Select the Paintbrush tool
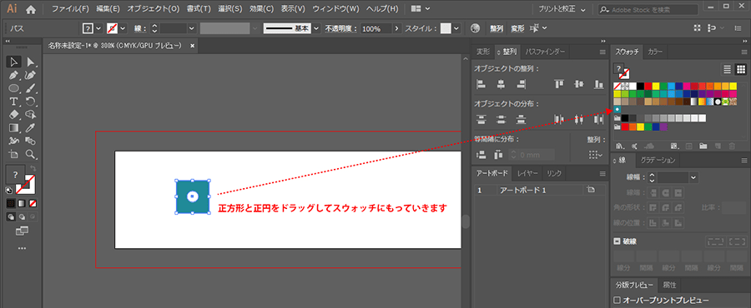 tap(31, 88)
